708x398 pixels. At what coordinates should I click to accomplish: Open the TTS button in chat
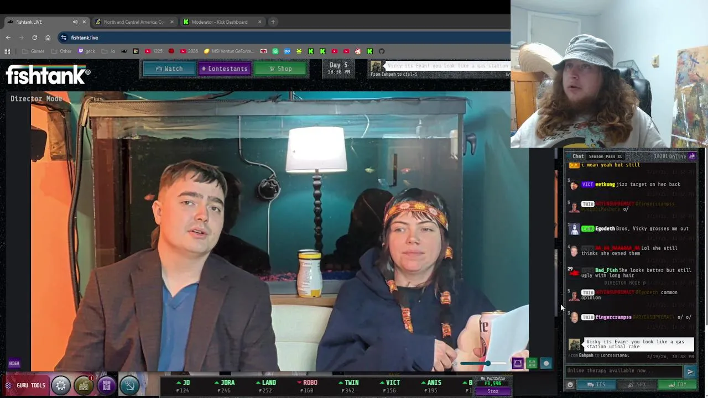tap(596, 385)
